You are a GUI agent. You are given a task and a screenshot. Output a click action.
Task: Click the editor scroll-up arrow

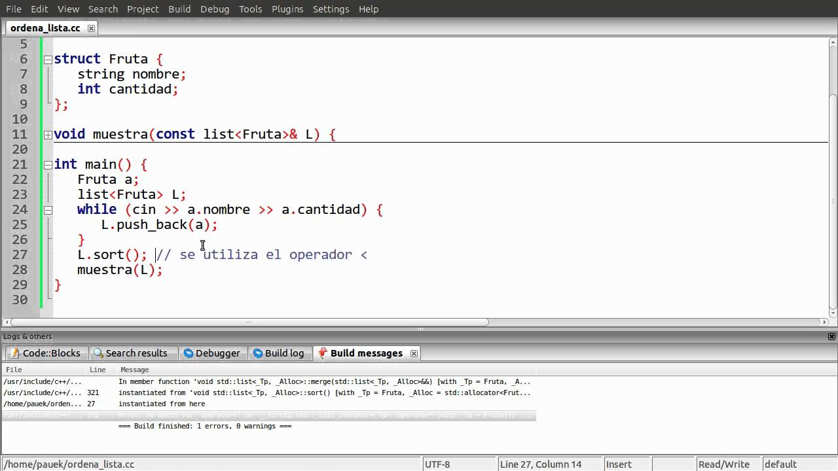[x=833, y=42]
